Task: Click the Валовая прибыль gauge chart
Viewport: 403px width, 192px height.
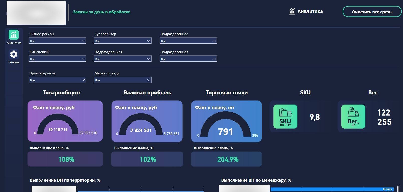Action: click(141, 124)
